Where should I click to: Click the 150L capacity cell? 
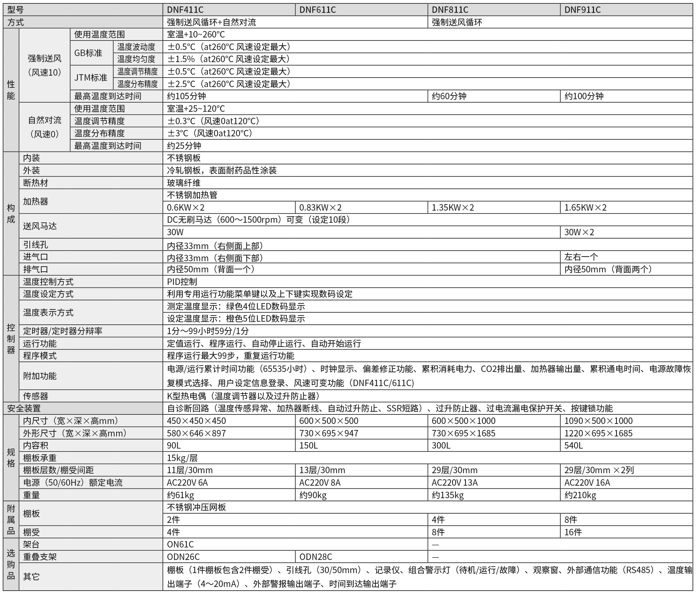point(362,446)
